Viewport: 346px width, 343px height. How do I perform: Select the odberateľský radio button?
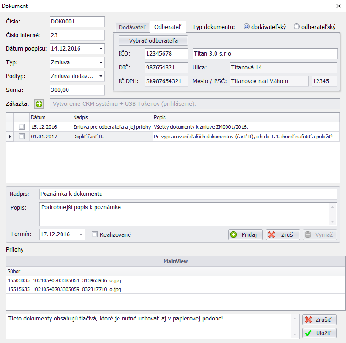[x=297, y=27]
